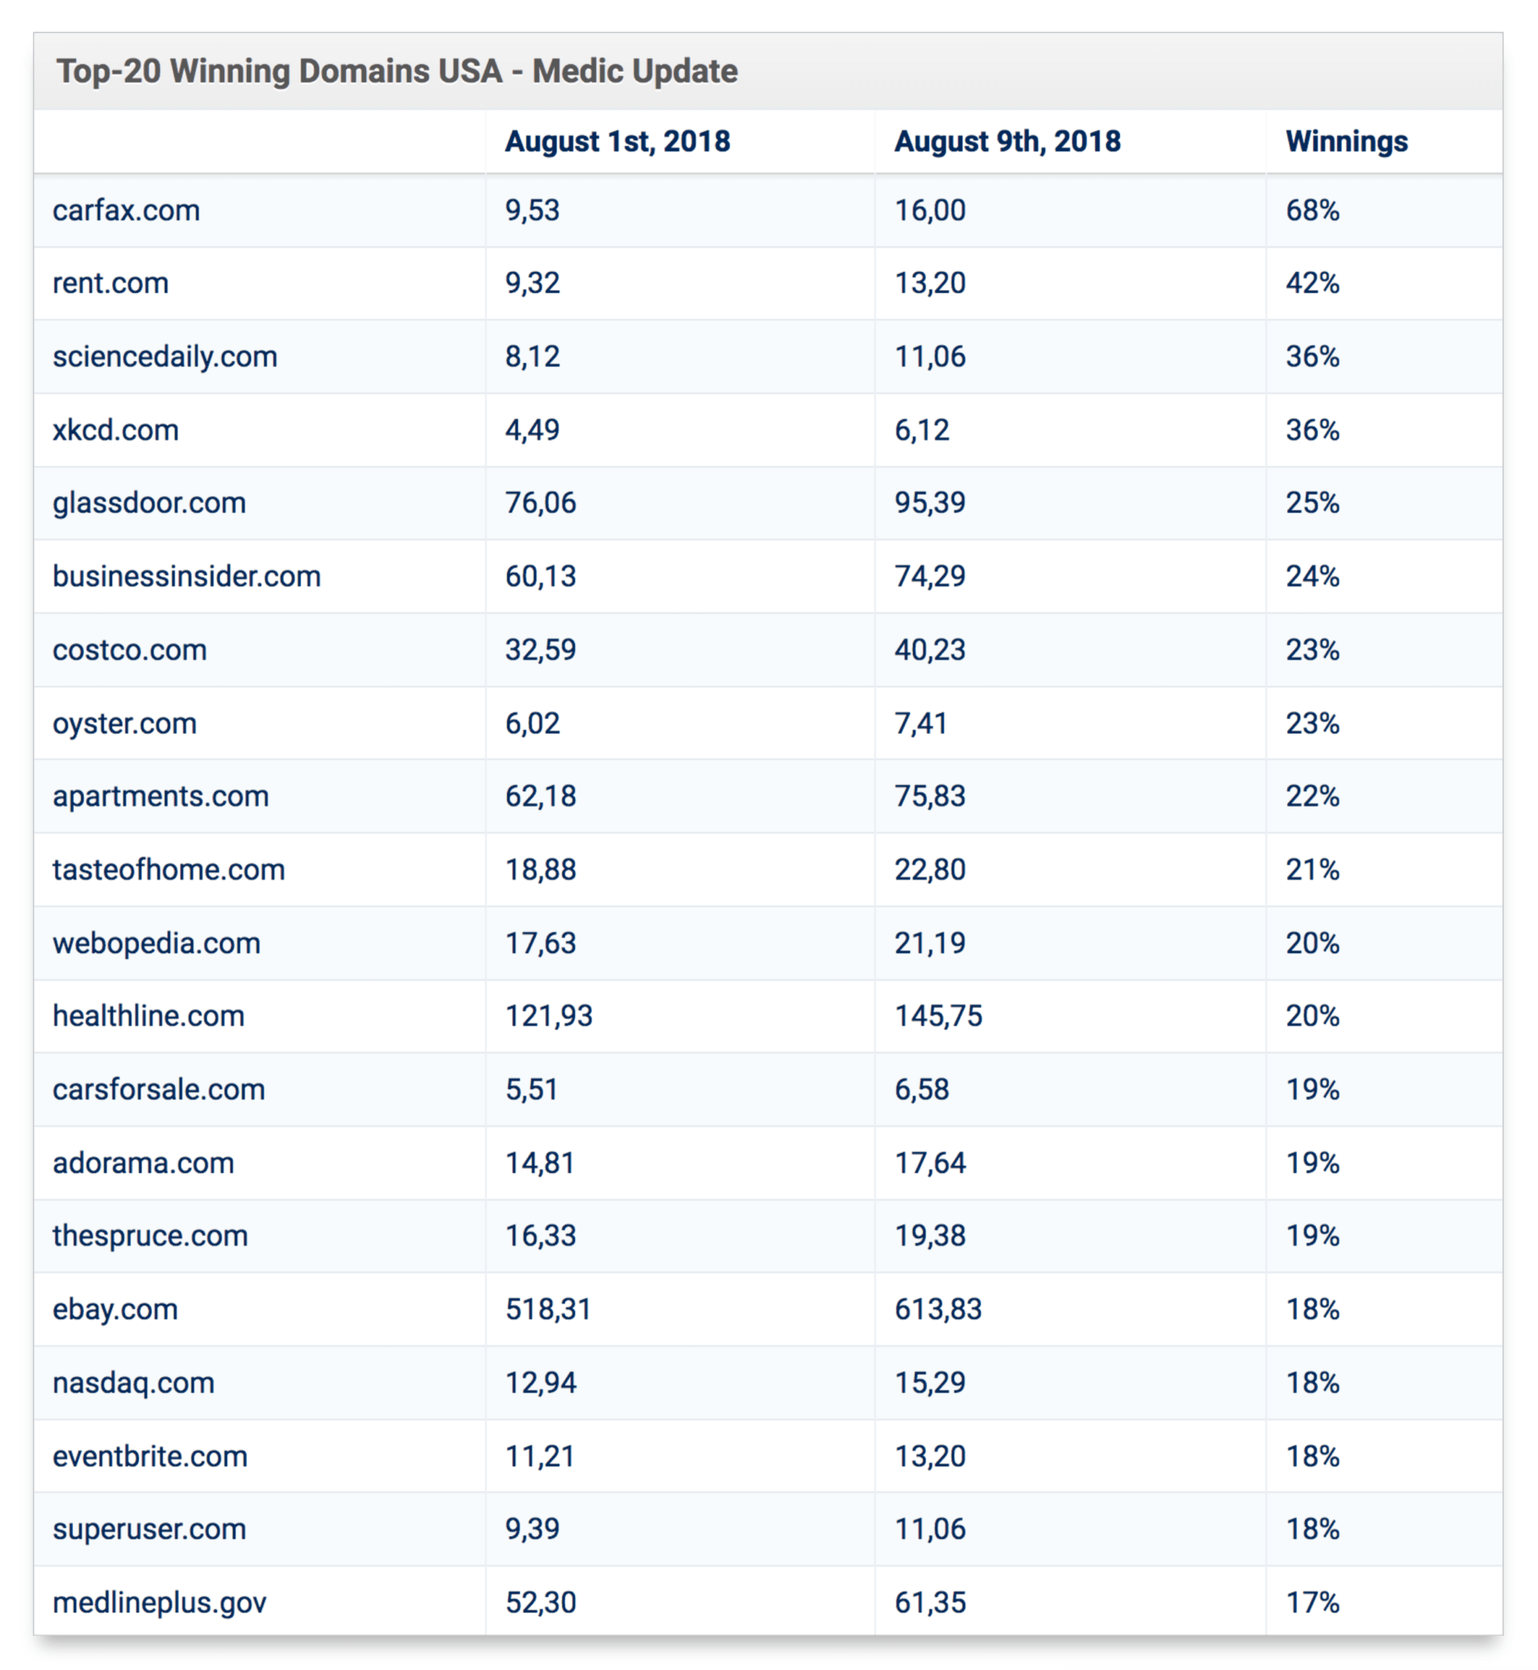The width and height of the screenshot is (1538, 1670).
Task: Click medlineplus.gov in the last row
Action: (159, 1602)
